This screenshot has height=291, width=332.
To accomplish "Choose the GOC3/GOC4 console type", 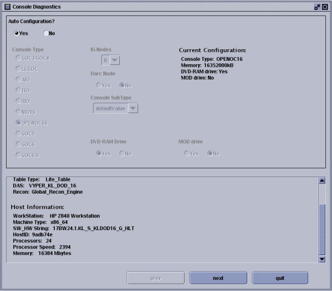I will 18,58.
